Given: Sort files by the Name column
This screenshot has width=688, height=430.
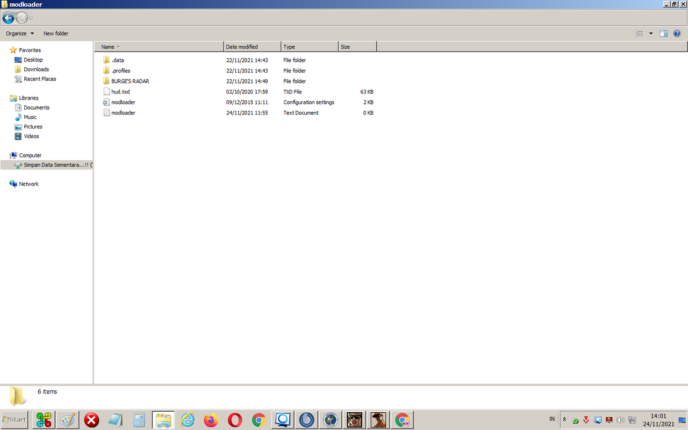Looking at the screenshot, I should coord(159,47).
